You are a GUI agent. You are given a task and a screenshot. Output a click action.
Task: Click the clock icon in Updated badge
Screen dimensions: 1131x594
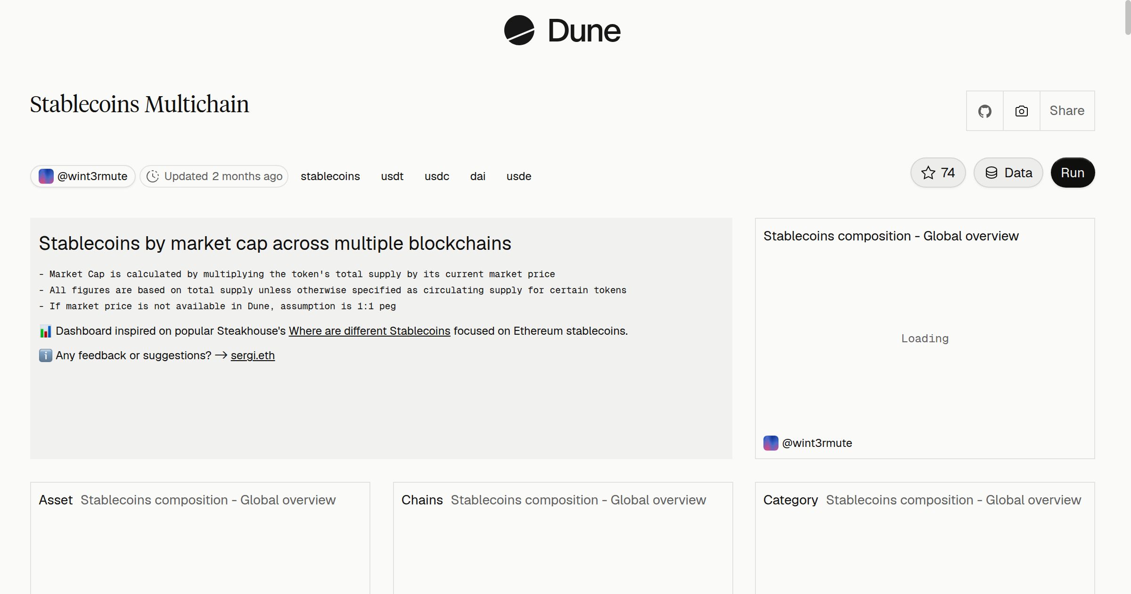coord(153,176)
